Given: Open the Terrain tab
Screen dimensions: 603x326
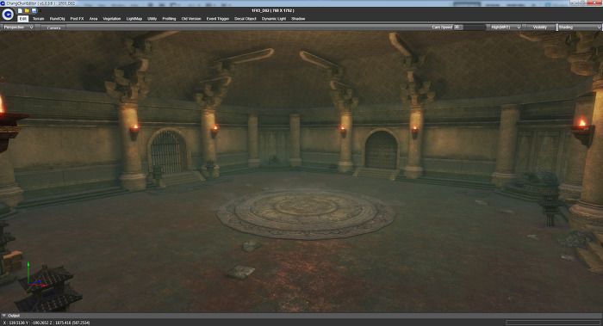Looking at the screenshot, I should [x=39, y=18].
